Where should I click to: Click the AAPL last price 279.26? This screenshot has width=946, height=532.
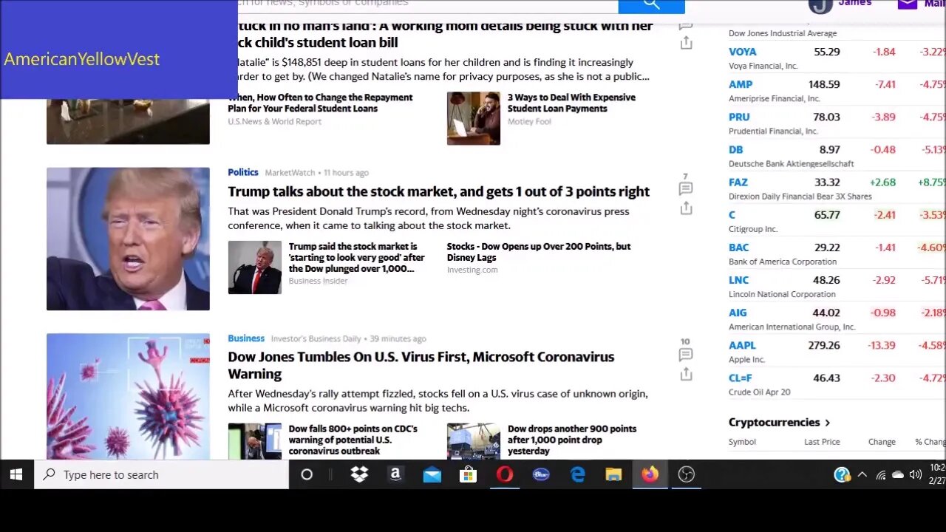coord(824,345)
